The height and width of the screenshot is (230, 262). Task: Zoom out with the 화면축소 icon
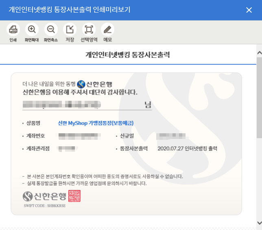(51, 29)
